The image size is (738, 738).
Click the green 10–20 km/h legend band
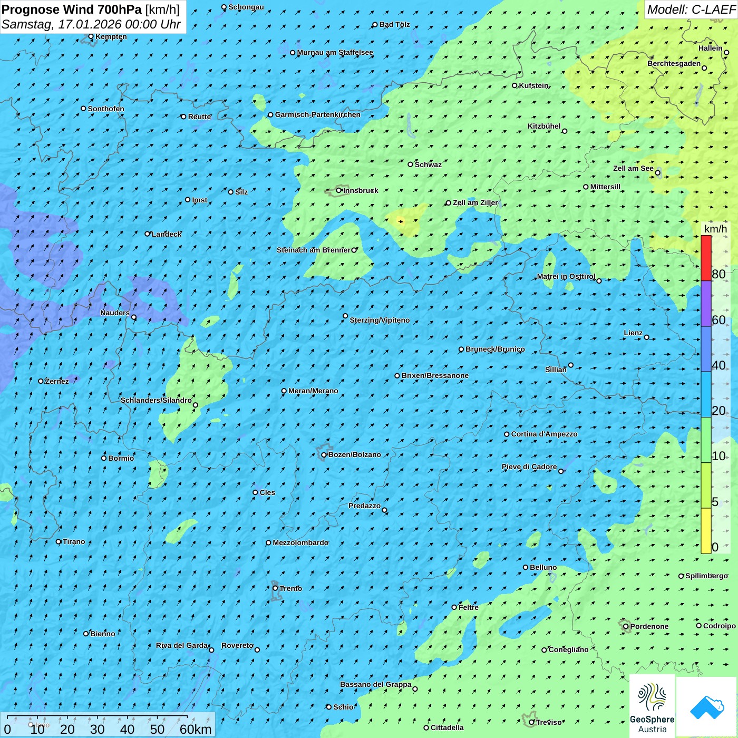[706, 440]
